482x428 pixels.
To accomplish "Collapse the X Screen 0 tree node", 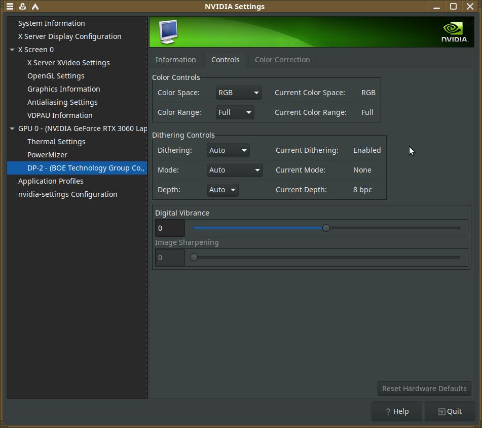I will (12, 50).
